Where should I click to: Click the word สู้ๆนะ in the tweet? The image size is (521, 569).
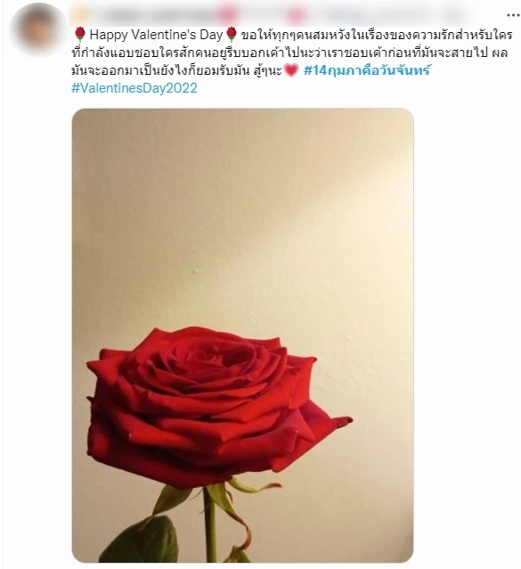[266, 70]
